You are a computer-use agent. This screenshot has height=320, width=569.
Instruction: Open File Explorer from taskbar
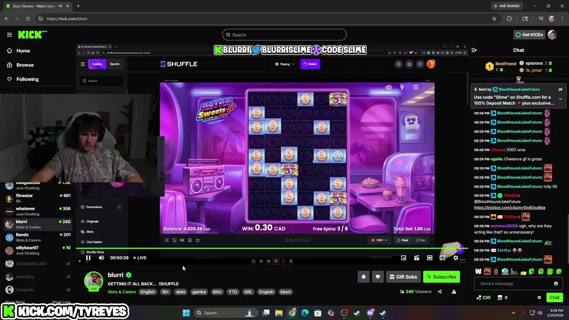(x=279, y=313)
